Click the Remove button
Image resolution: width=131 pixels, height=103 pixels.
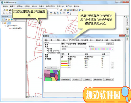tap(87, 80)
